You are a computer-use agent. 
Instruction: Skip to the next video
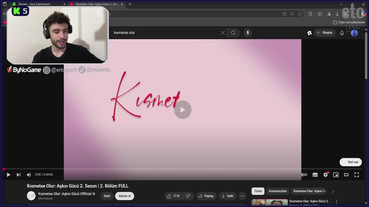pyautogui.click(x=18, y=175)
